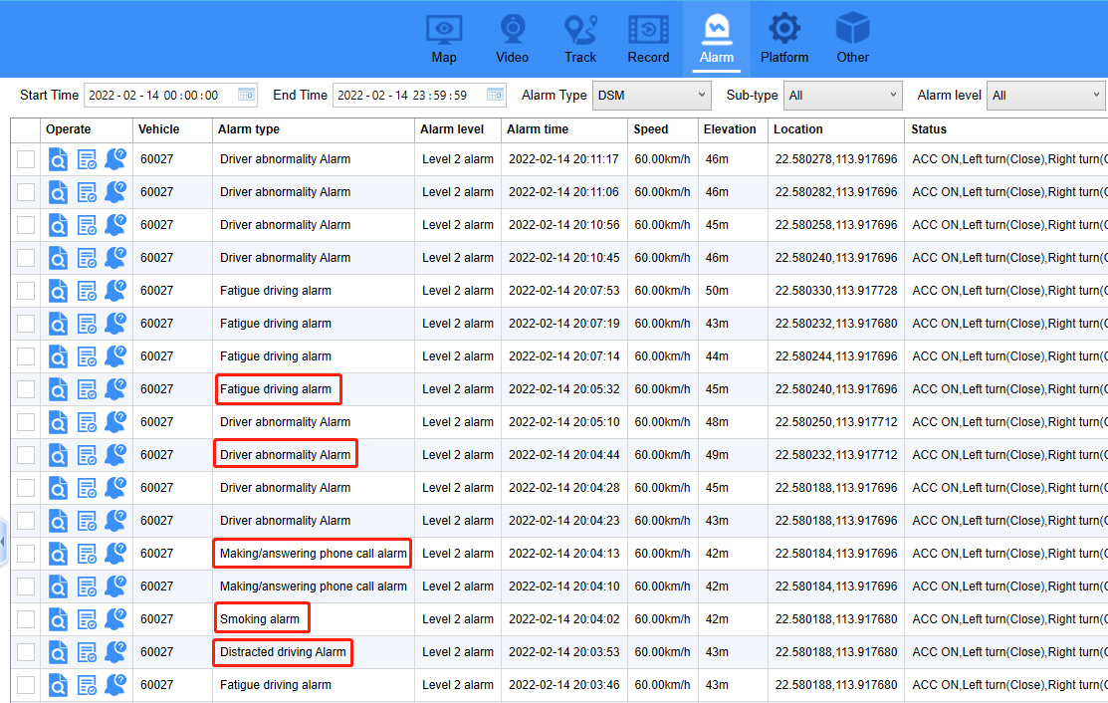Open the Record tab
1108x703 pixels.
click(x=648, y=40)
